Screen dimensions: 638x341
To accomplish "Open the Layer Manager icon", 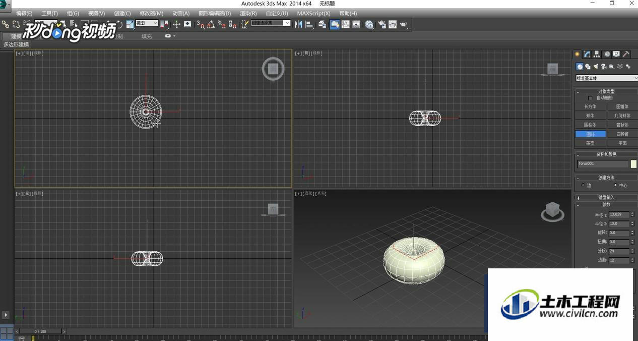I will point(322,24).
